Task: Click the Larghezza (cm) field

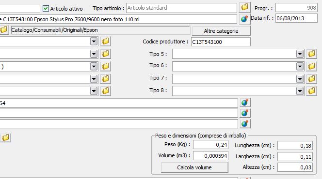Action: (x=295, y=156)
